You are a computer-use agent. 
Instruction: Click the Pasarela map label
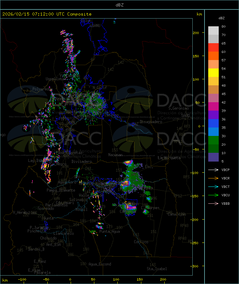(x=42, y=273)
